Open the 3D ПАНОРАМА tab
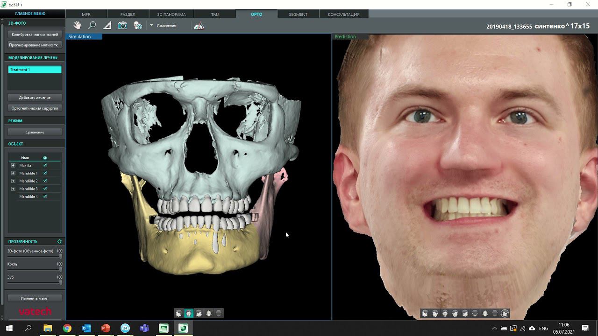The width and height of the screenshot is (598, 336). tap(171, 14)
